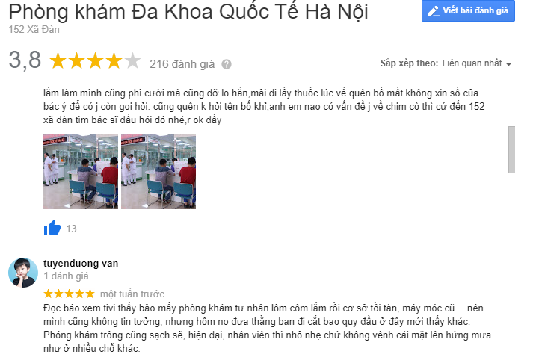The image size is (539, 363).
Task: Open the second review photo thumbnail
Action: (158, 172)
